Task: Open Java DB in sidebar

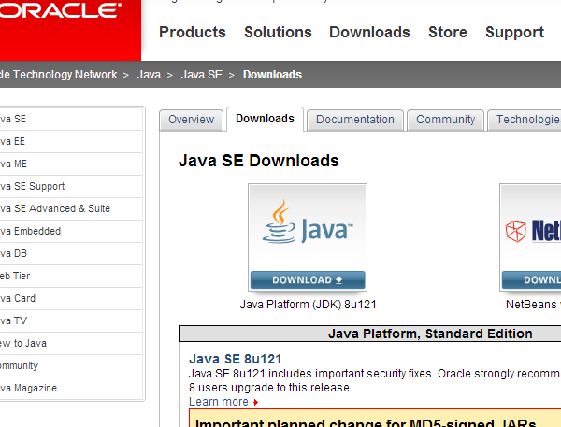Action: pos(71,253)
